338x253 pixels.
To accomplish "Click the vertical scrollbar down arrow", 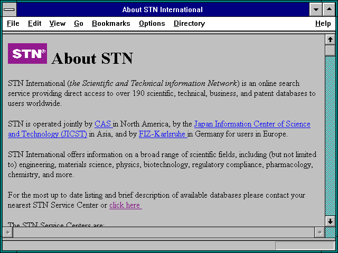I will [x=330, y=221].
